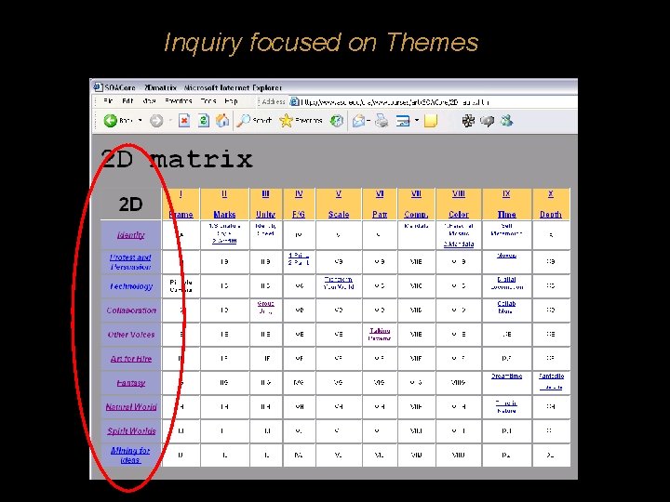Click the green Back arrow icon
The height and width of the screenshot is (502, 670).
pyautogui.click(x=110, y=121)
